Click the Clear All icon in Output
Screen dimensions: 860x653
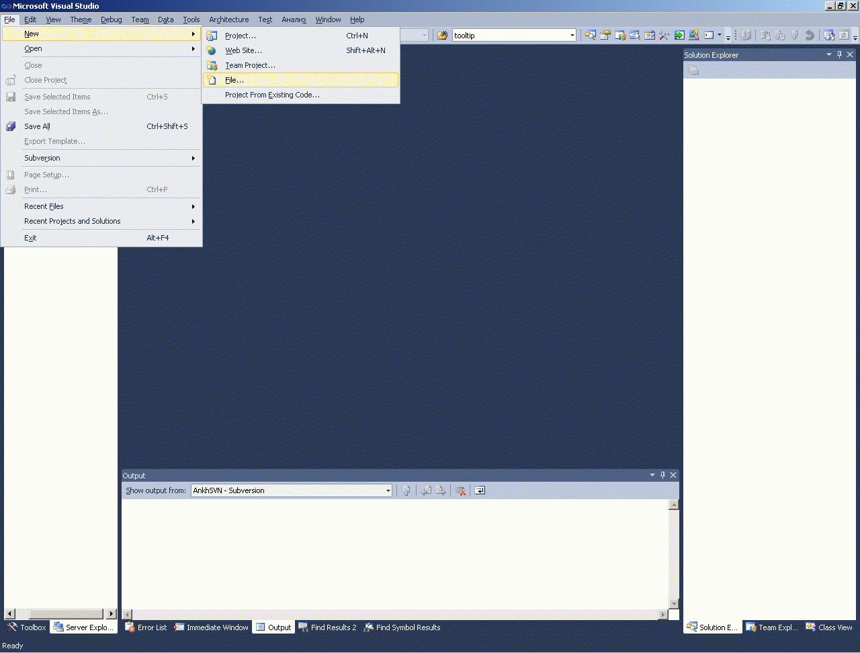460,490
